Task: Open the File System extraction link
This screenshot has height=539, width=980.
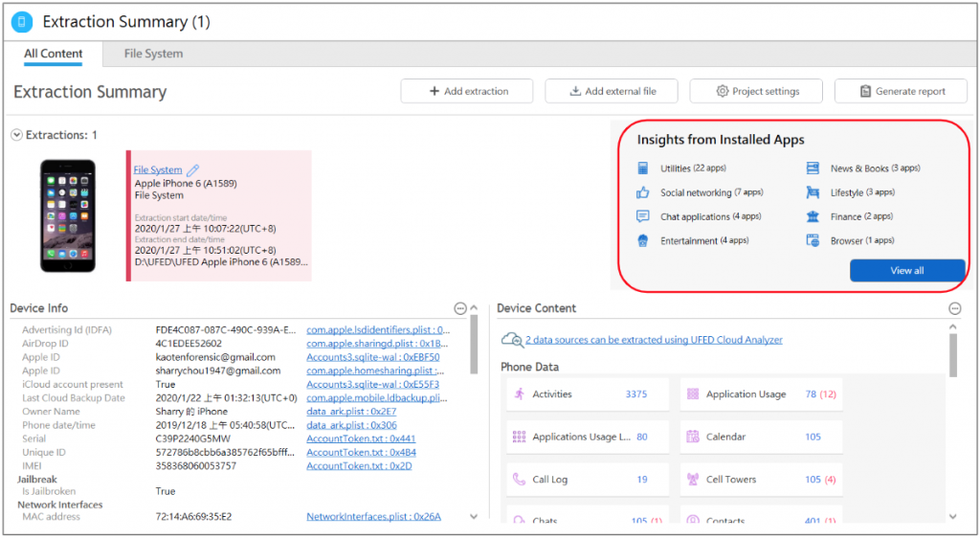Action: tap(158, 169)
